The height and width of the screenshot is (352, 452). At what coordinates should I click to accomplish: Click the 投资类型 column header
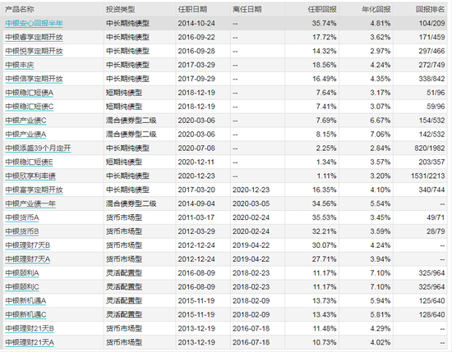121,9
